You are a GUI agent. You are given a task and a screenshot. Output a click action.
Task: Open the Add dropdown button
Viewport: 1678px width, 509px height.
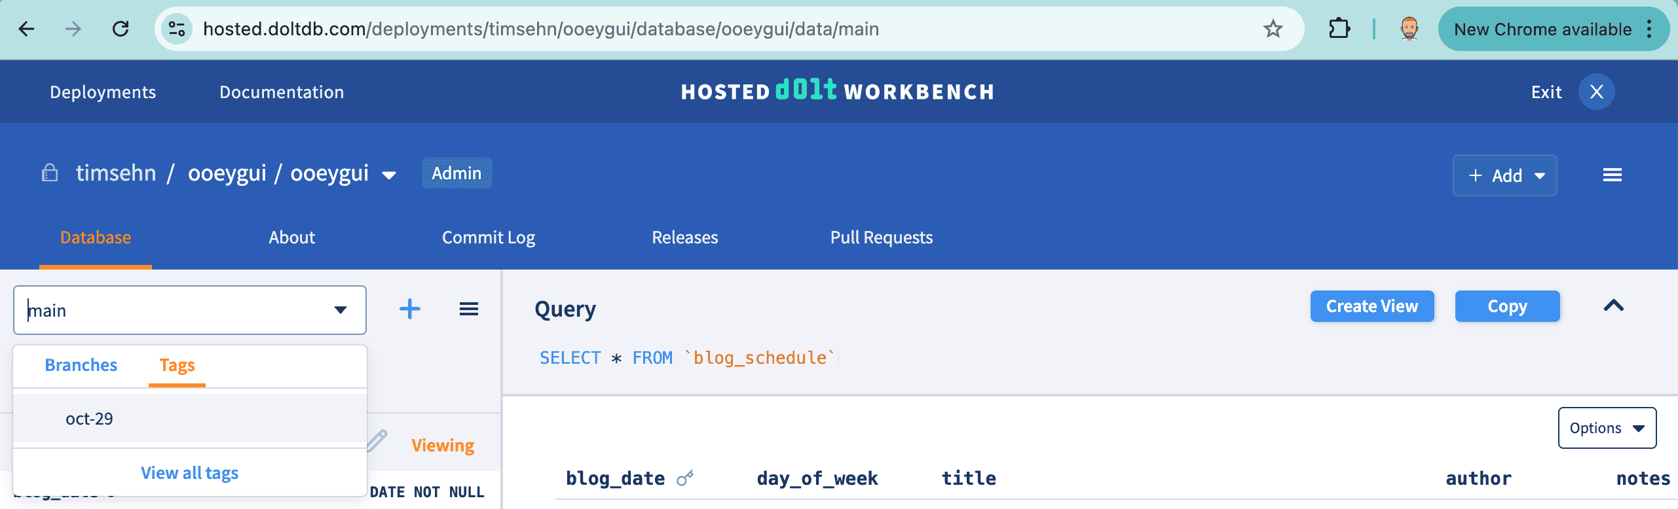pyautogui.click(x=1505, y=175)
